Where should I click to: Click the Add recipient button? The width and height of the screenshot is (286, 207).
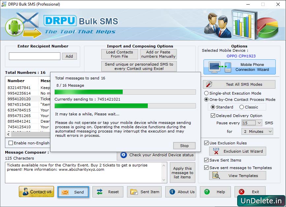[x=69, y=56]
